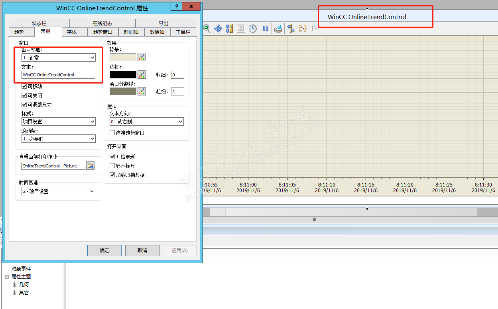Expand the 其它 tree node

pos(15,293)
